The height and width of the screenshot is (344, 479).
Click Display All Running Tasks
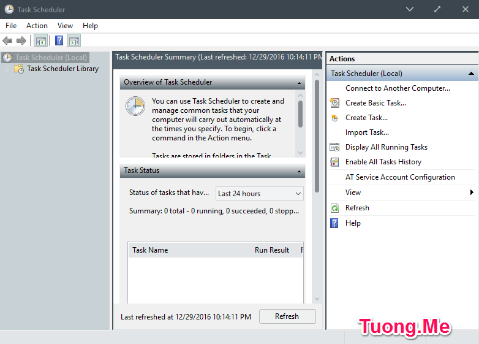pos(387,147)
